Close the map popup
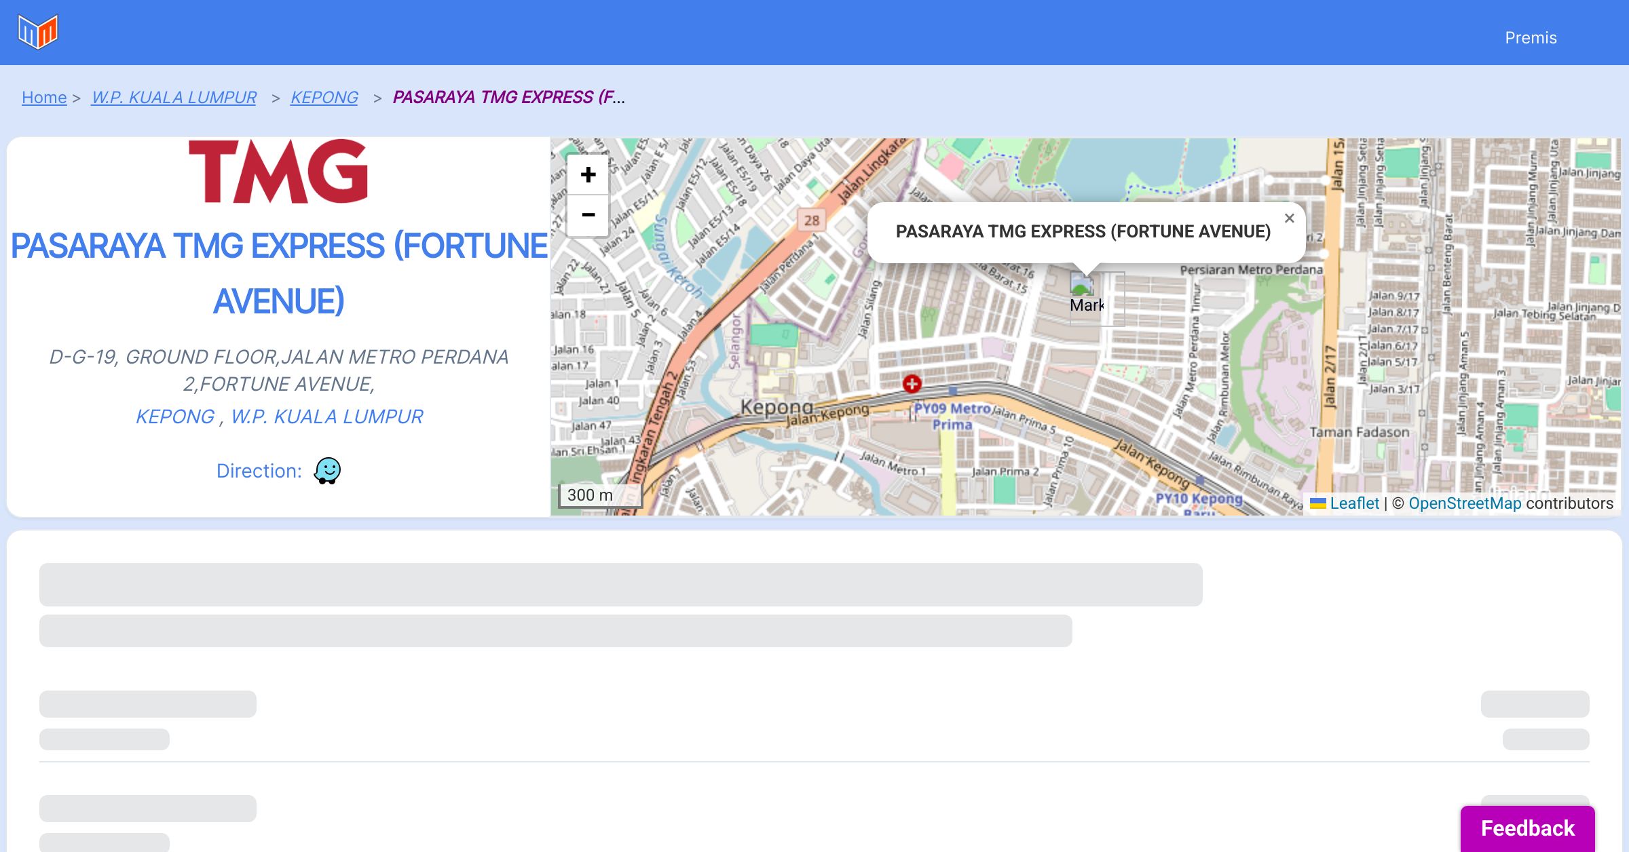 [1289, 218]
